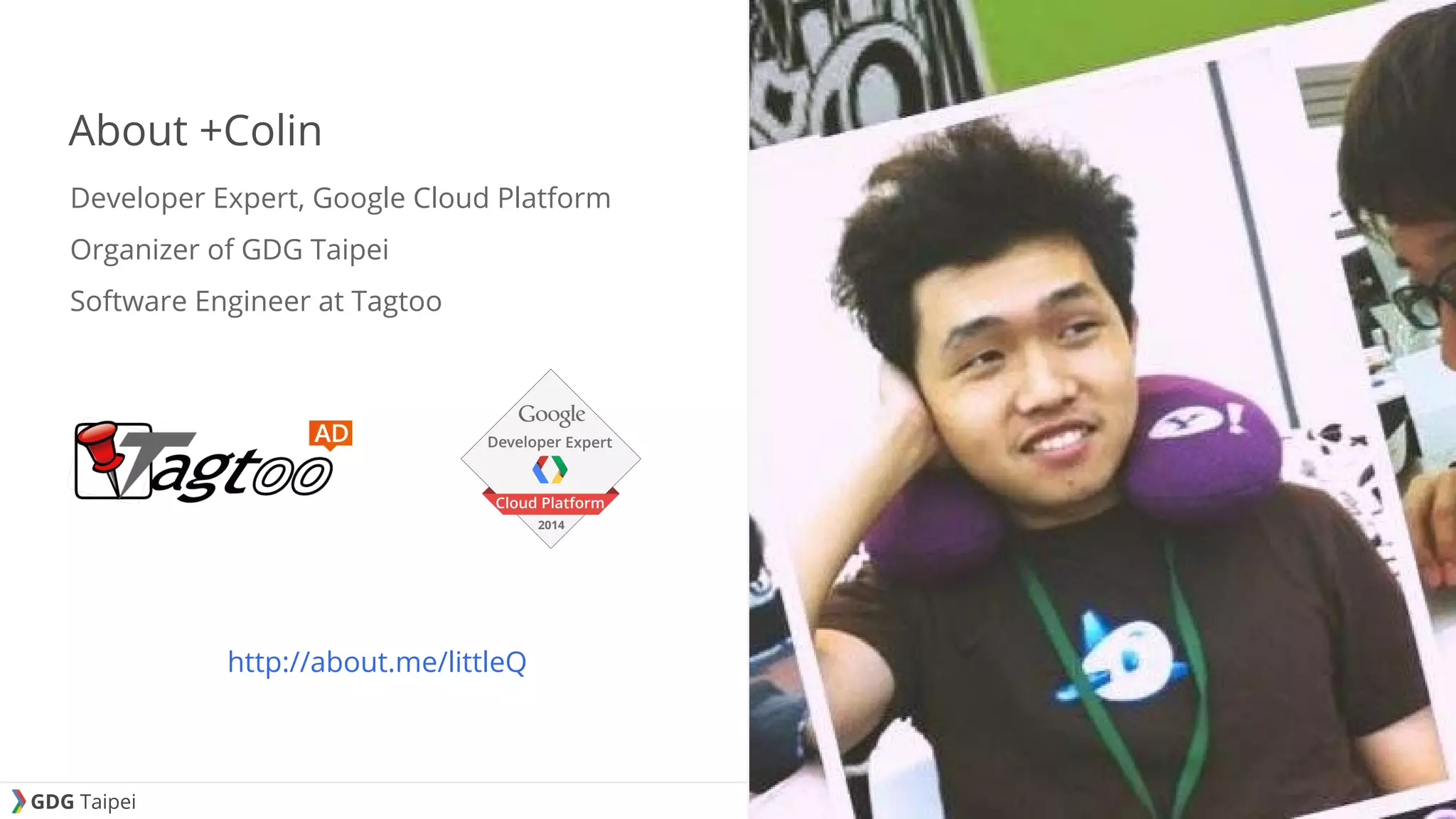
Task: Click the About +Colin heading
Action: (x=196, y=131)
